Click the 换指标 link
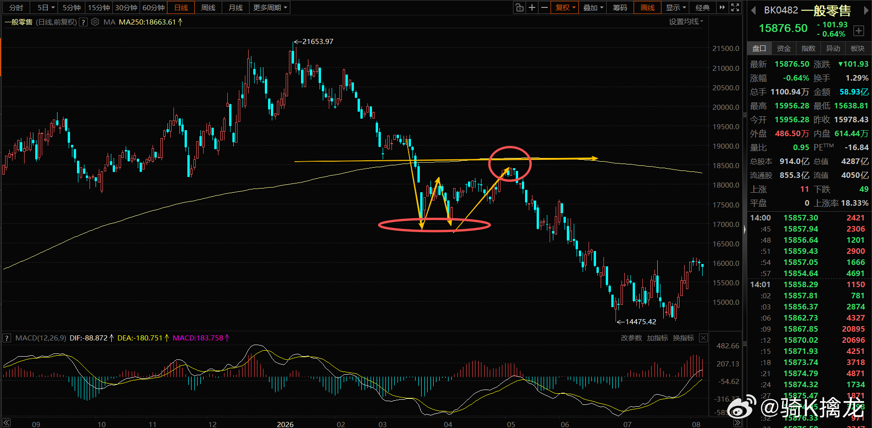 [x=684, y=338]
